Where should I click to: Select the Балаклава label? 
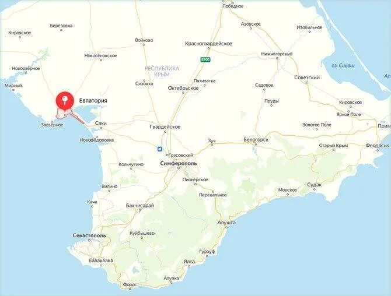coord(101,260)
